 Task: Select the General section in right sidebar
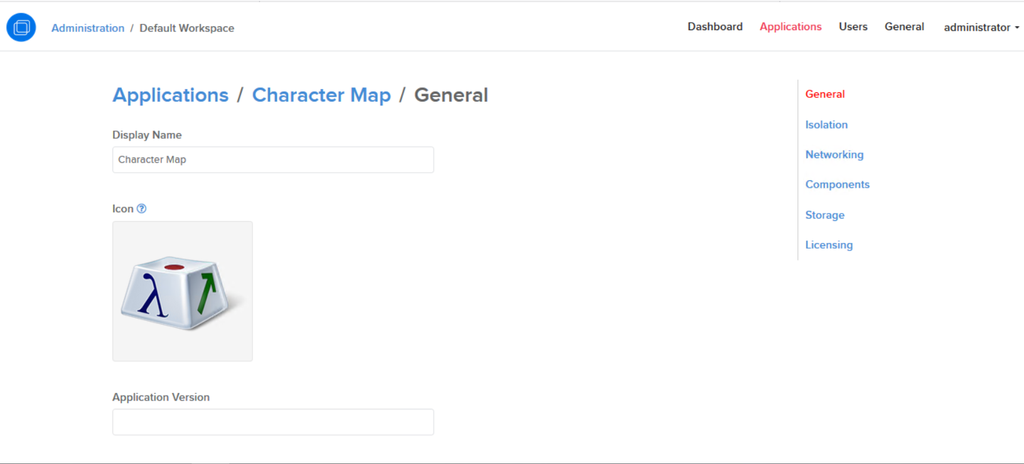[825, 94]
